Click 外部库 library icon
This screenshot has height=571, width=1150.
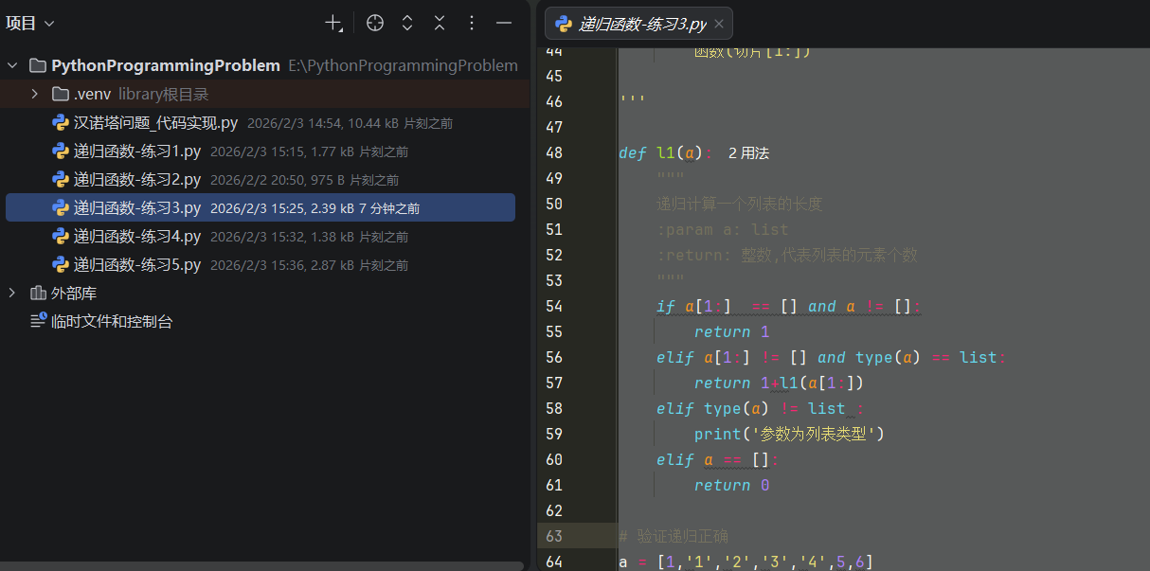[x=38, y=294]
